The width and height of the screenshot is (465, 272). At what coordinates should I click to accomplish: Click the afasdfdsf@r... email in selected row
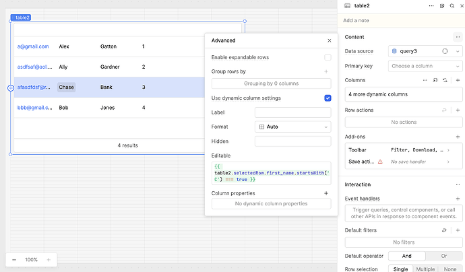(x=34, y=87)
